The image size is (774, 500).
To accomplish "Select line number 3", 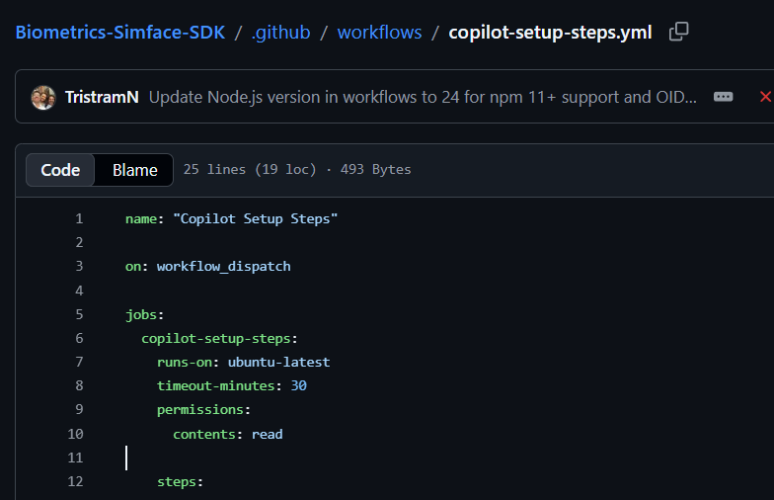I will pos(79,267).
